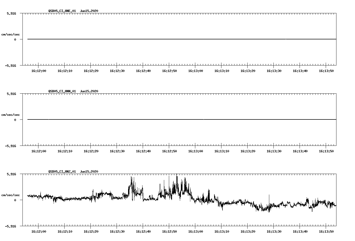Screen dimensions: 355x241
Task: Click the 5.916 upper limit of HNZ plot
Action: pyautogui.click(x=12, y=174)
